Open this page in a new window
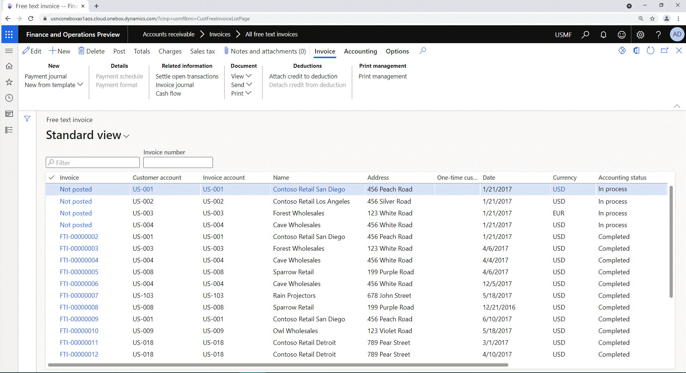The width and height of the screenshot is (686, 373). [665, 51]
